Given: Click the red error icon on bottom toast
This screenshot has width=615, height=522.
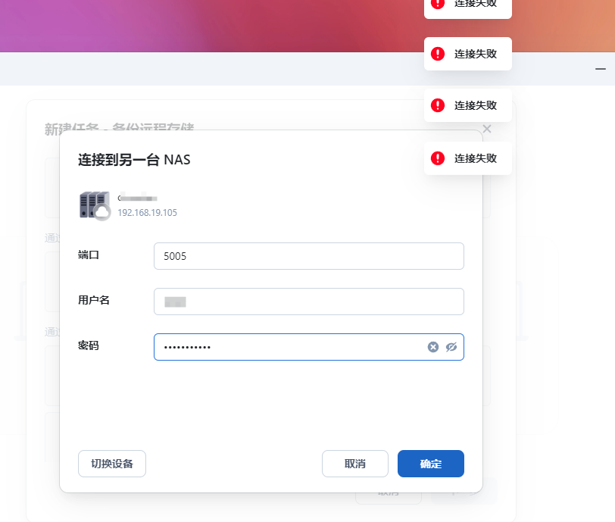Looking at the screenshot, I should (x=438, y=158).
